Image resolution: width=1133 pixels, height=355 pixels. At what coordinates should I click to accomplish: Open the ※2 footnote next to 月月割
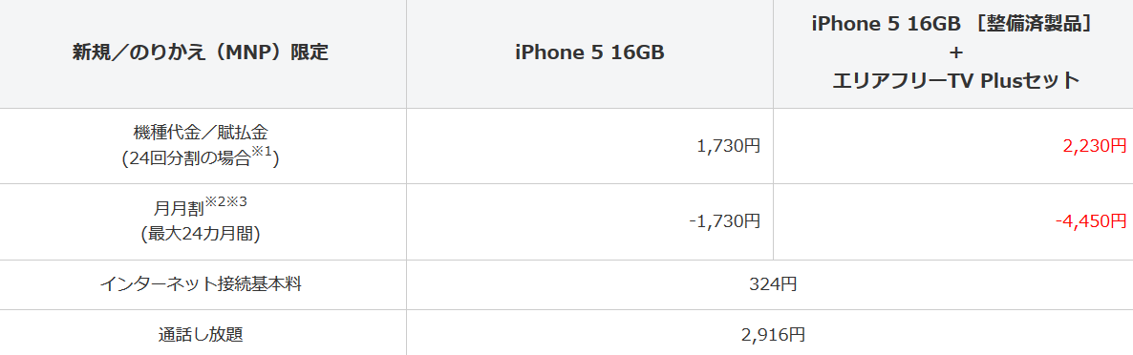click(216, 202)
